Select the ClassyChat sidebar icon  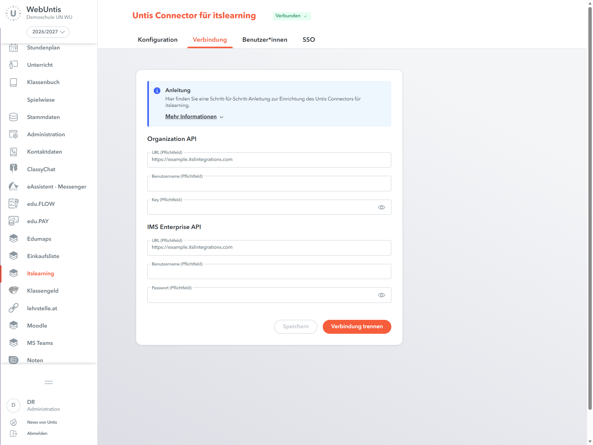[x=13, y=169]
